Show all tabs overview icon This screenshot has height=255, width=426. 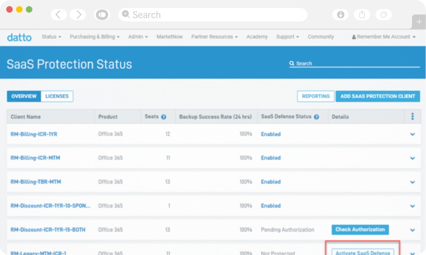pos(383,15)
